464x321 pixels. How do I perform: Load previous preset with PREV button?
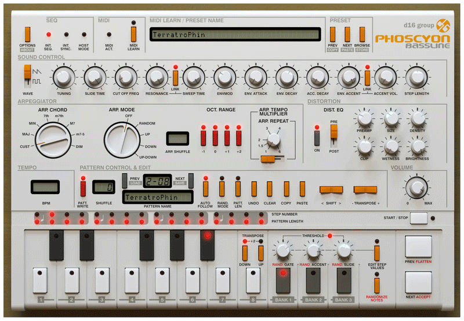coord(332,34)
